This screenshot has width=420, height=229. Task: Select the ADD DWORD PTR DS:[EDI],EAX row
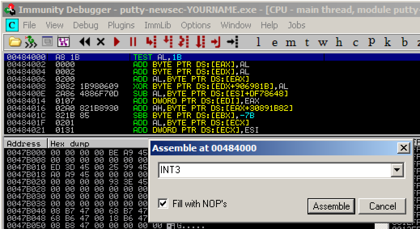(212, 101)
